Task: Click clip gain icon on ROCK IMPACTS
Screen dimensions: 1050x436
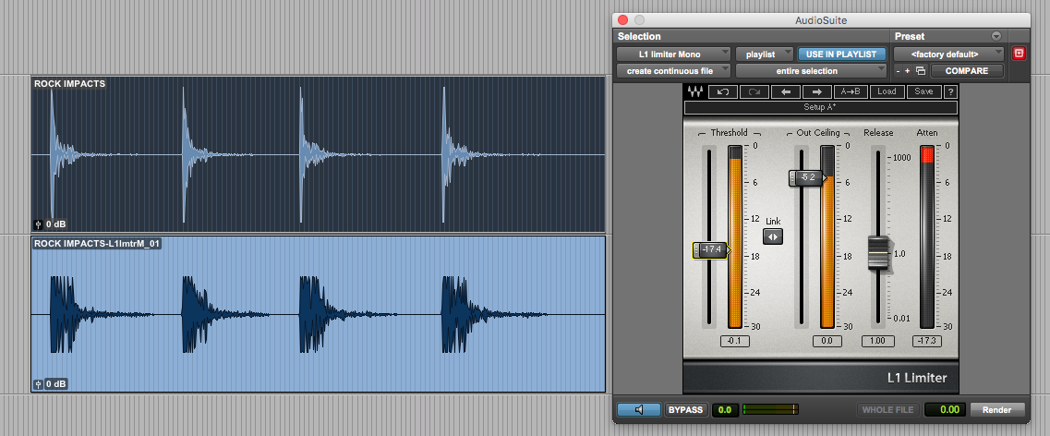Action: tap(38, 224)
